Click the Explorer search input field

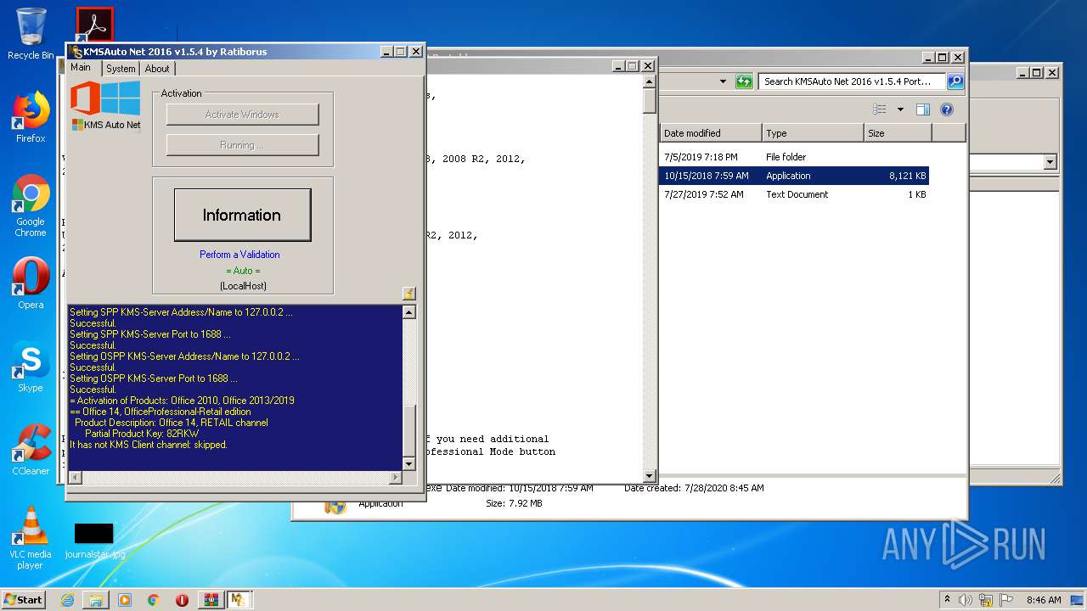point(851,81)
